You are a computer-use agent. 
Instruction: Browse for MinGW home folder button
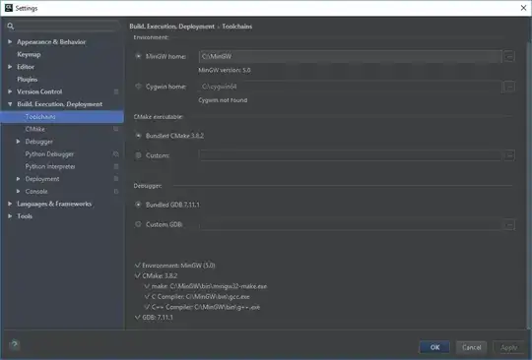click(509, 56)
